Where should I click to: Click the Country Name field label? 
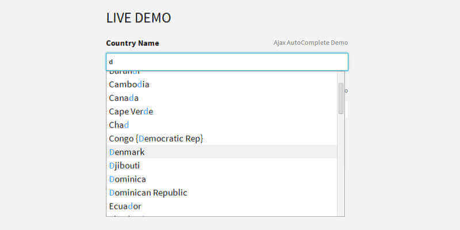[x=133, y=43]
